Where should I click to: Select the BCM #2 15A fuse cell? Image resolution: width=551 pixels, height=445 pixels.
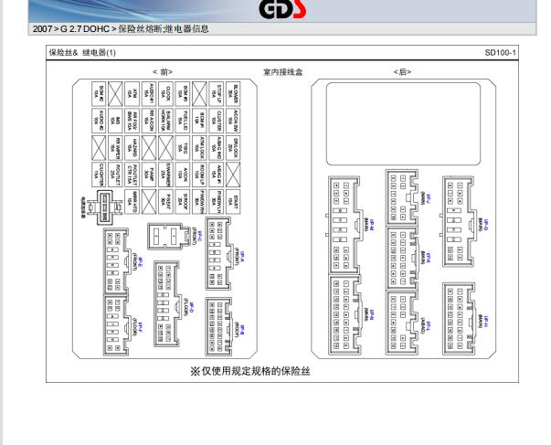click(99, 94)
